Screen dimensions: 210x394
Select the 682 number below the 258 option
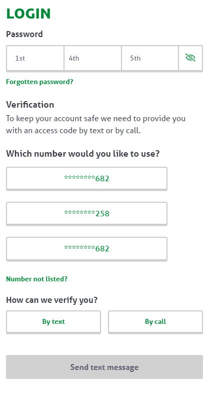click(x=86, y=248)
